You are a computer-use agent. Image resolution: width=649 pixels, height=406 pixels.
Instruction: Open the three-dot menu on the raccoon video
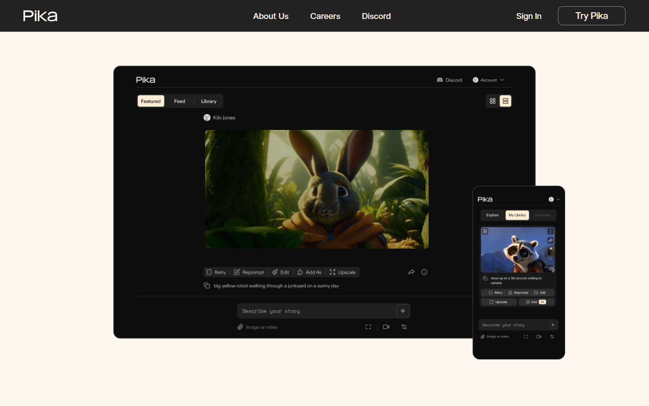550,231
